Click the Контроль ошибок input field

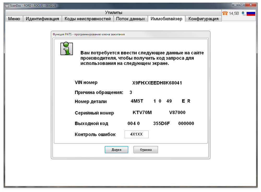click(x=137, y=134)
